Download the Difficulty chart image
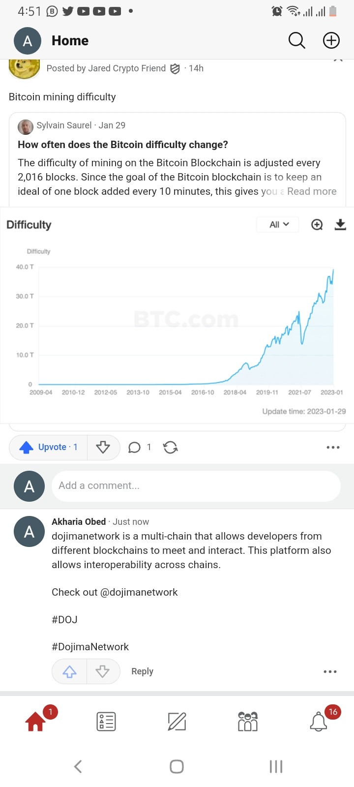 point(340,225)
